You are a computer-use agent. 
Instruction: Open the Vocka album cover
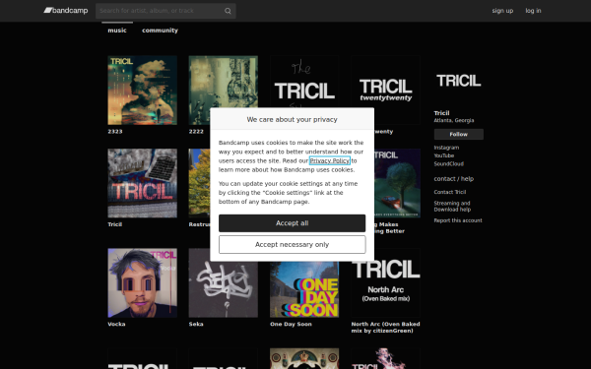(143, 282)
